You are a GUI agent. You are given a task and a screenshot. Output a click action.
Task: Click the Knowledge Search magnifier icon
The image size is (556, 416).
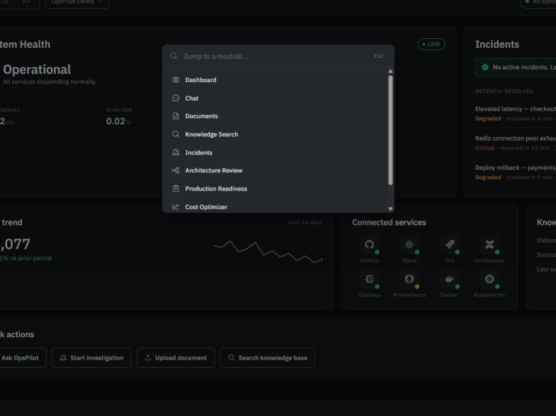[176, 134]
